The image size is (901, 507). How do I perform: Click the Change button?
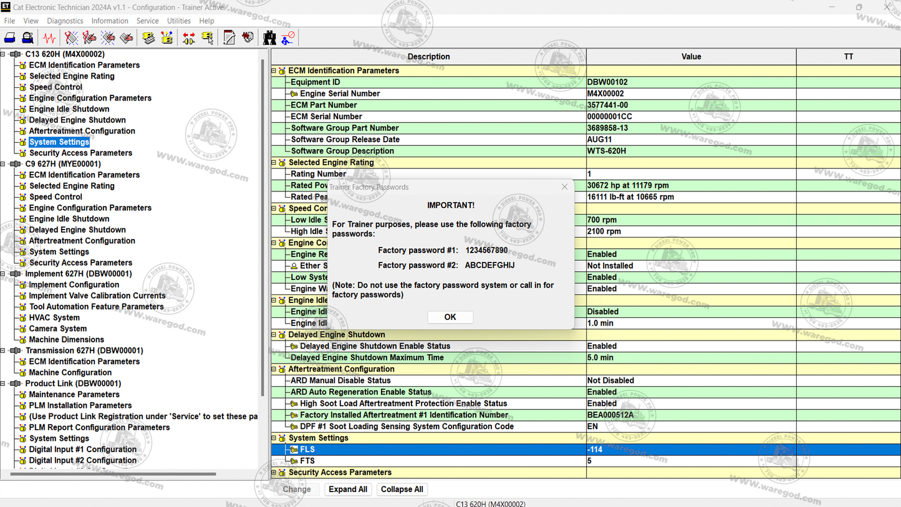click(297, 490)
